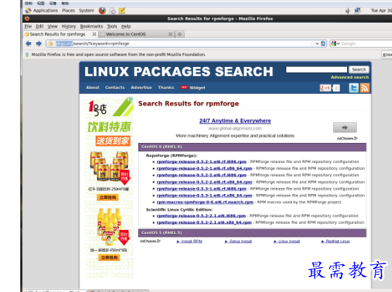Image resolution: width=392 pixels, height=292 pixels.
Task: Reload the current page
Action: pyautogui.click(x=323, y=43)
